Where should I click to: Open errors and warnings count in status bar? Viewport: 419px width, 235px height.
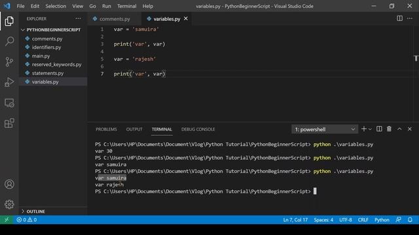26,220
